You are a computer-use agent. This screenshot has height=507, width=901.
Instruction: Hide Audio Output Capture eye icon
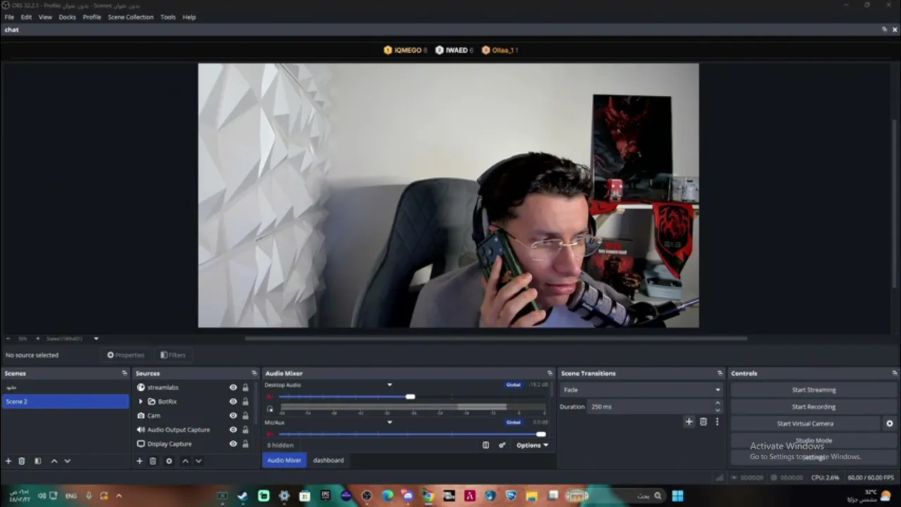233,430
